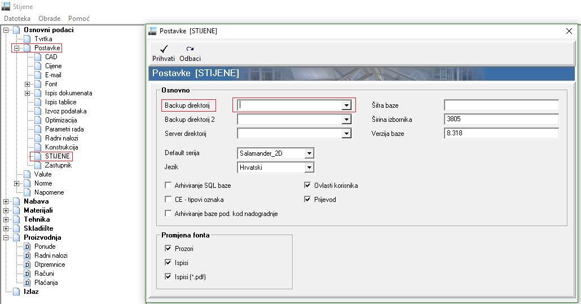Click the page icon beside Izvoz podataka

coord(38,111)
